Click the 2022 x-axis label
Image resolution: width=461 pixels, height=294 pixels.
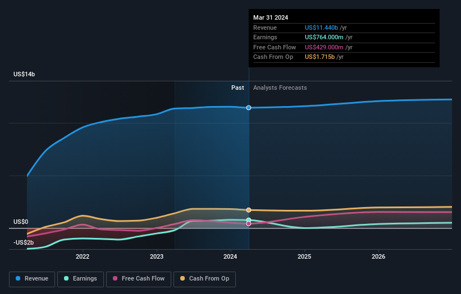(83, 256)
